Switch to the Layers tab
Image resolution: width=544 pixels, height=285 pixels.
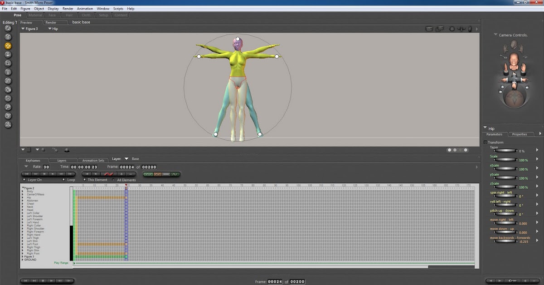62,160
